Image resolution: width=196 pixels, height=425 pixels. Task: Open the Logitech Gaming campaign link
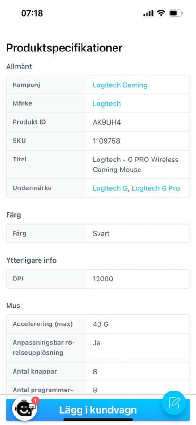(120, 85)
